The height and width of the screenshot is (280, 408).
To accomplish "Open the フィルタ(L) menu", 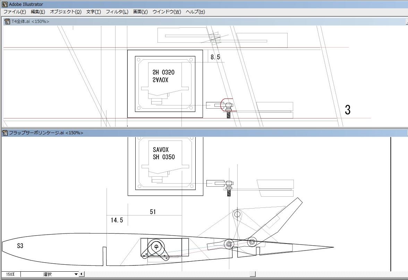I will [x=117, y=12].
